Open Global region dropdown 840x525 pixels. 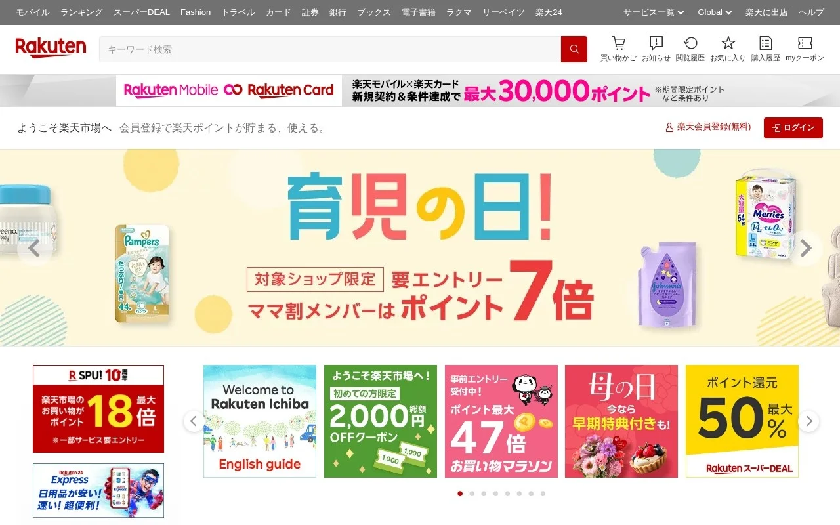click(x=715, y=12)
